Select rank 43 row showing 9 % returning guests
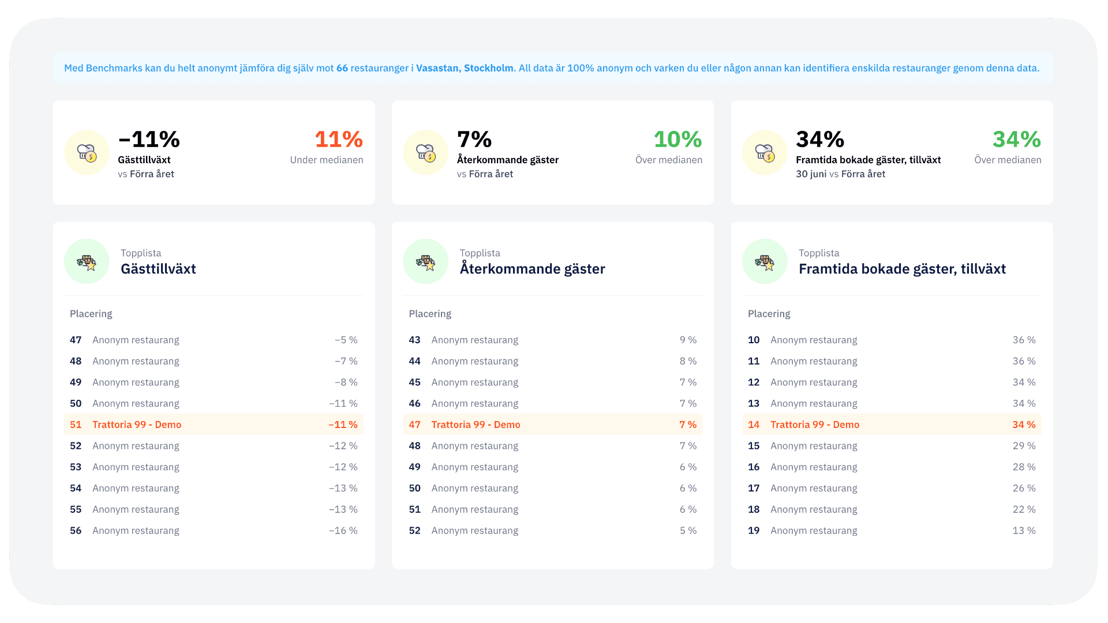The width and height of the screenshot is (1108, 623). coord(553,340)
